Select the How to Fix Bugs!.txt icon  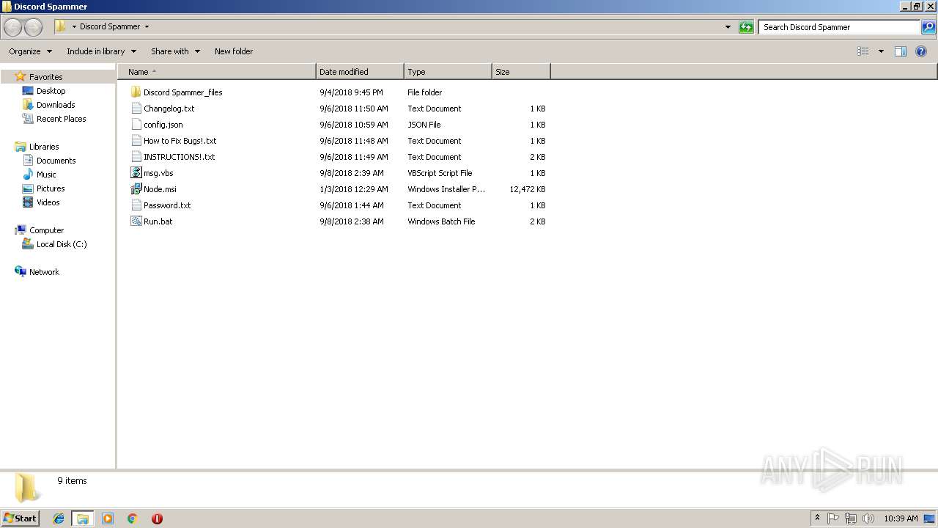click(x=136, y=141)
